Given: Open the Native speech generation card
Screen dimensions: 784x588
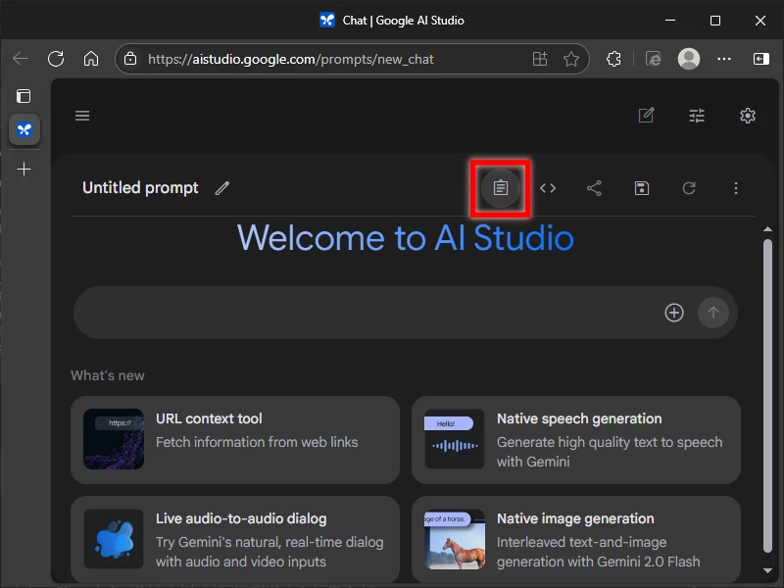Looking at the screenshot, I should click(x=576, y=440).
